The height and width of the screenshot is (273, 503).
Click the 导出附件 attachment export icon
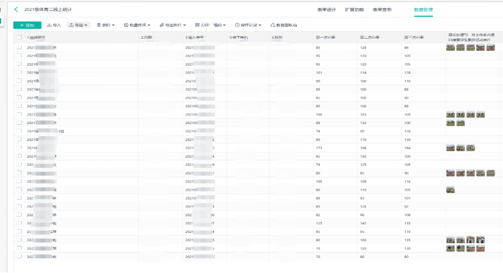(x=161, y=25)
